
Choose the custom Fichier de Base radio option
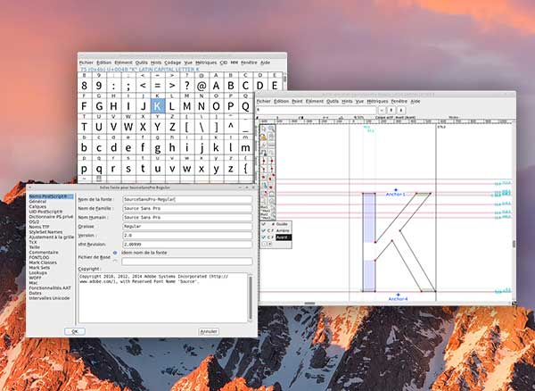pos(115,262)
